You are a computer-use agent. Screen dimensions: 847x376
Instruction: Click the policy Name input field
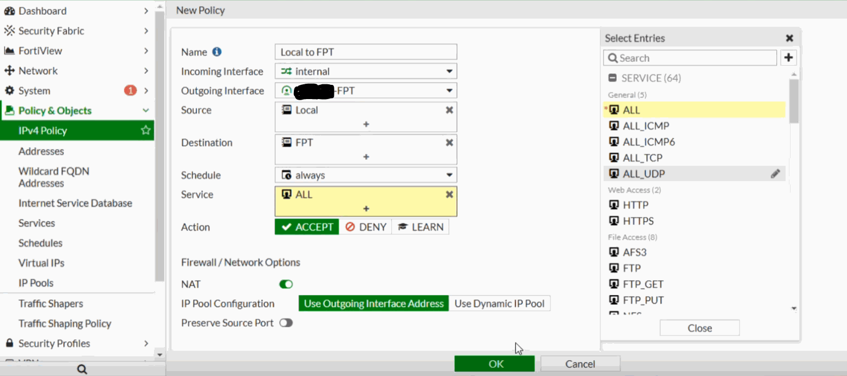(x=366, y=52)
